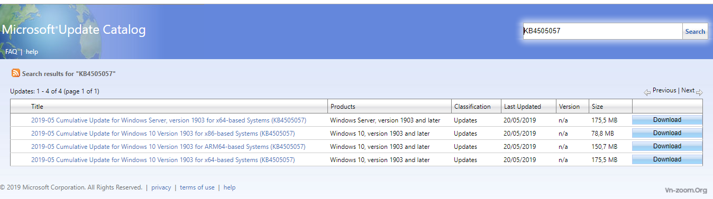This screenshot has height=199, width=713.
Task: Click the RSS feed icon
Action: coord(16,73)
